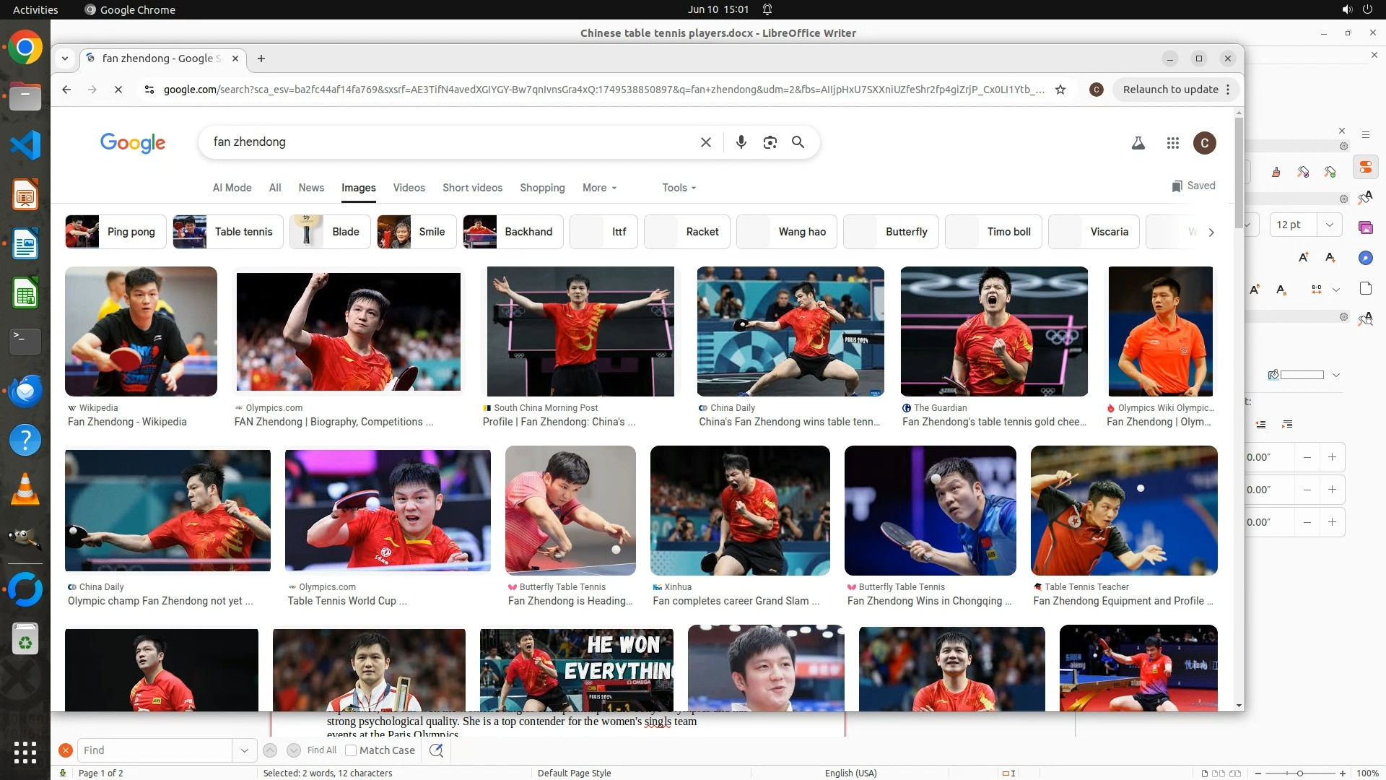This screenshot has width=1386, height=780.
Task: Click the Relaunch to update button
Action: click(x=1169, y=90)
